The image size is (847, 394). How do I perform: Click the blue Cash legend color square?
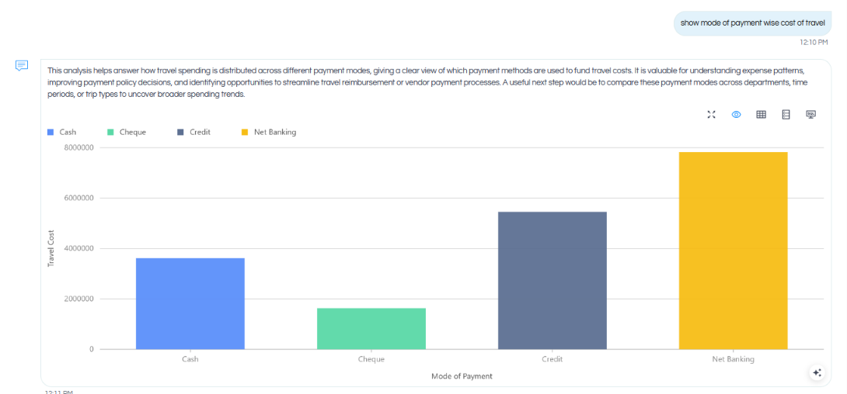(51, 132)
